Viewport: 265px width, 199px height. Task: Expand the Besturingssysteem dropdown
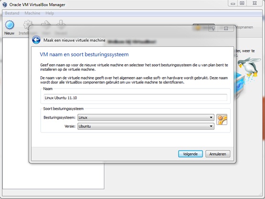tap(146, 117)
